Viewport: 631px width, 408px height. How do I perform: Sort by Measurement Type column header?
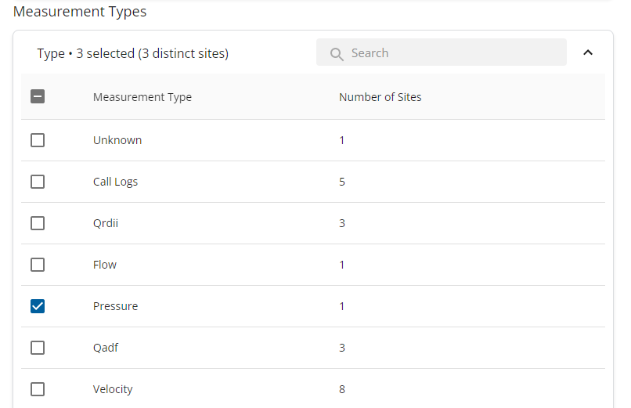pos(142,97)
